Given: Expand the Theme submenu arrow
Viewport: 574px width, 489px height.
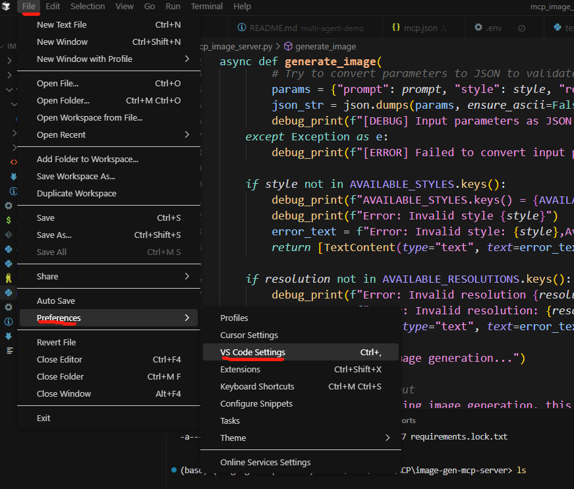Looking at the screenshot, I should 387,438.
